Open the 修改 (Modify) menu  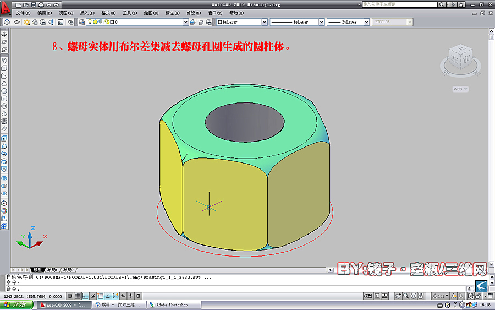(x=194, y=13)
